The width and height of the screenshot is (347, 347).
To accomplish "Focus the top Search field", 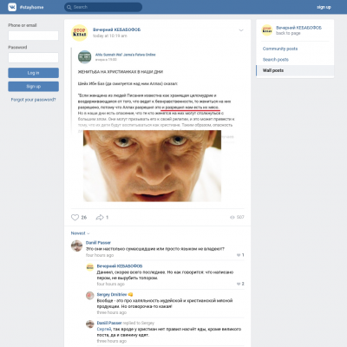I will pyautogui.click(x=103, y=7).
